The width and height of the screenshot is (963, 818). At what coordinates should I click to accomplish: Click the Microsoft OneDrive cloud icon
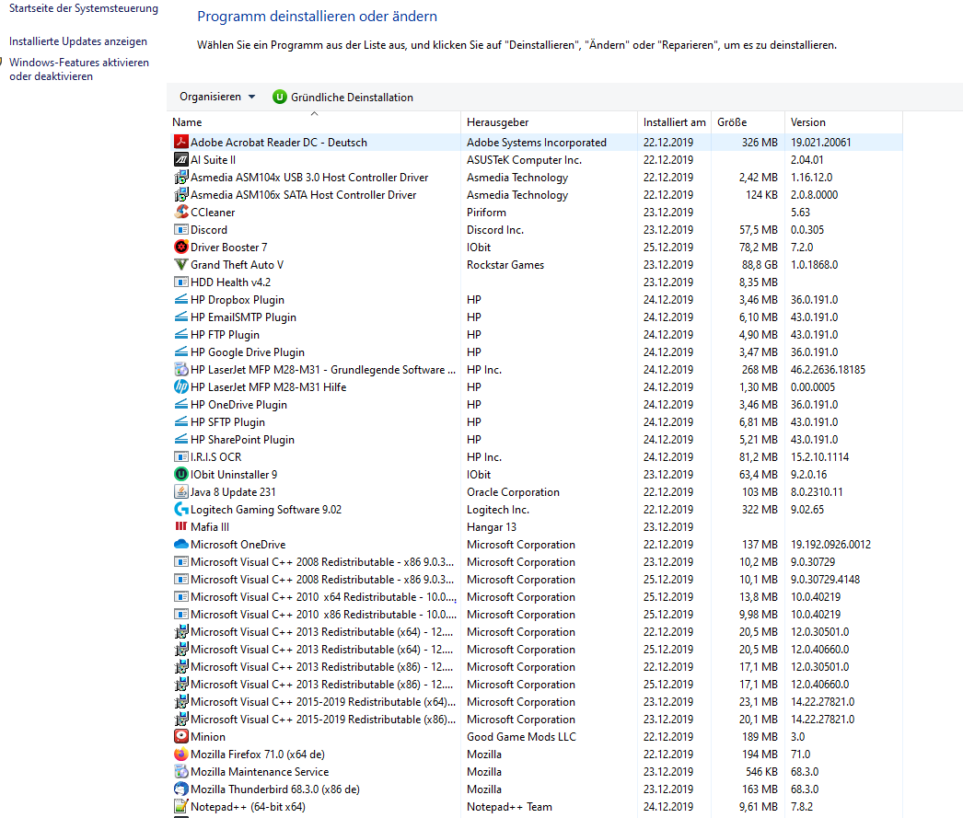[x=180, y=545]
